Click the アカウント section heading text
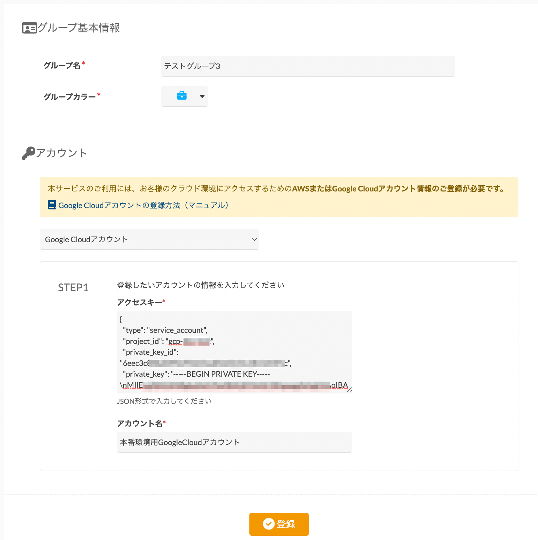538x540 pixels. coord(61,153)
